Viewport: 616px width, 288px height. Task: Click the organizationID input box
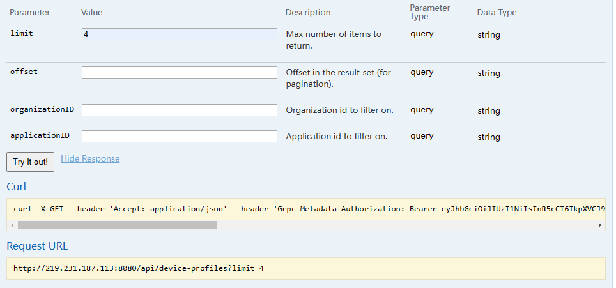tap(179, 110)
